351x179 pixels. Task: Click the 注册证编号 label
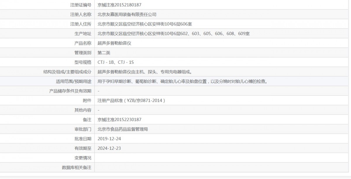pyautogui.click(x=81, y=5)
